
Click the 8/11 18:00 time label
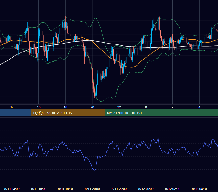pyautogui.click(x=65, y=189)
